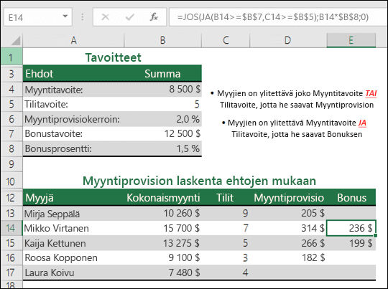Viewport: 388px width, 289px height.
Task: Click the Bonus column header cell
Action: coord(351,198)
